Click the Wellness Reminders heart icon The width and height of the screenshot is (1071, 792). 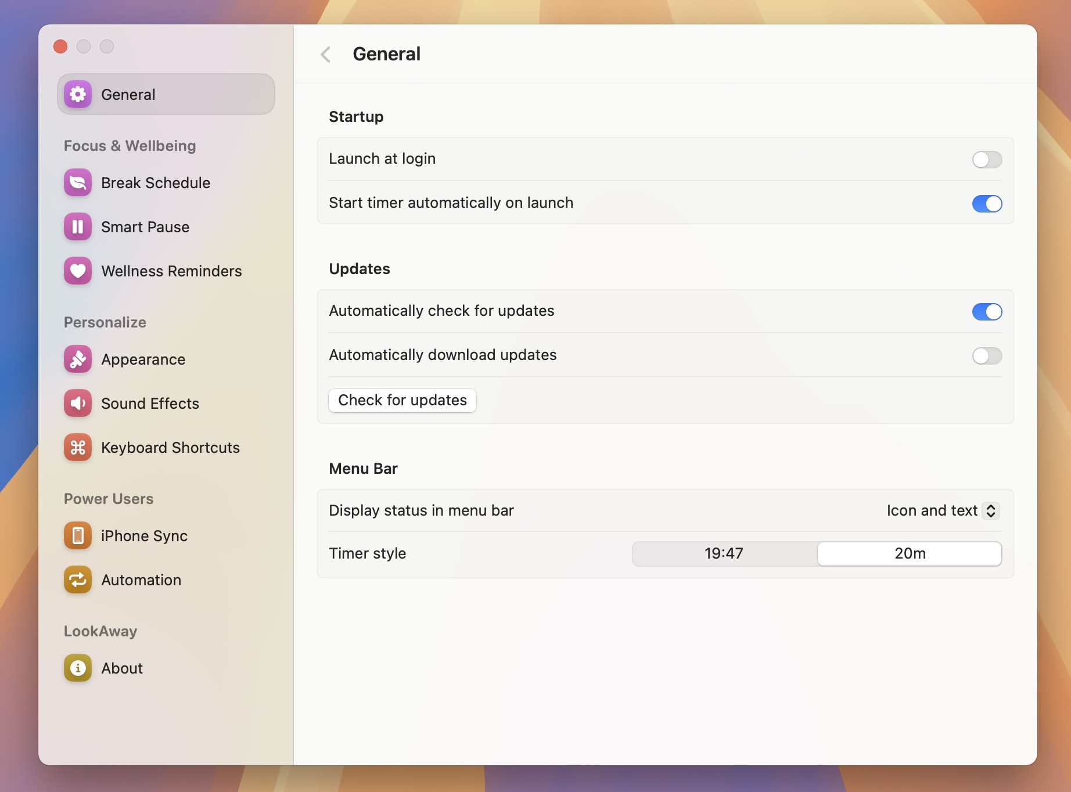pos(78,271)
